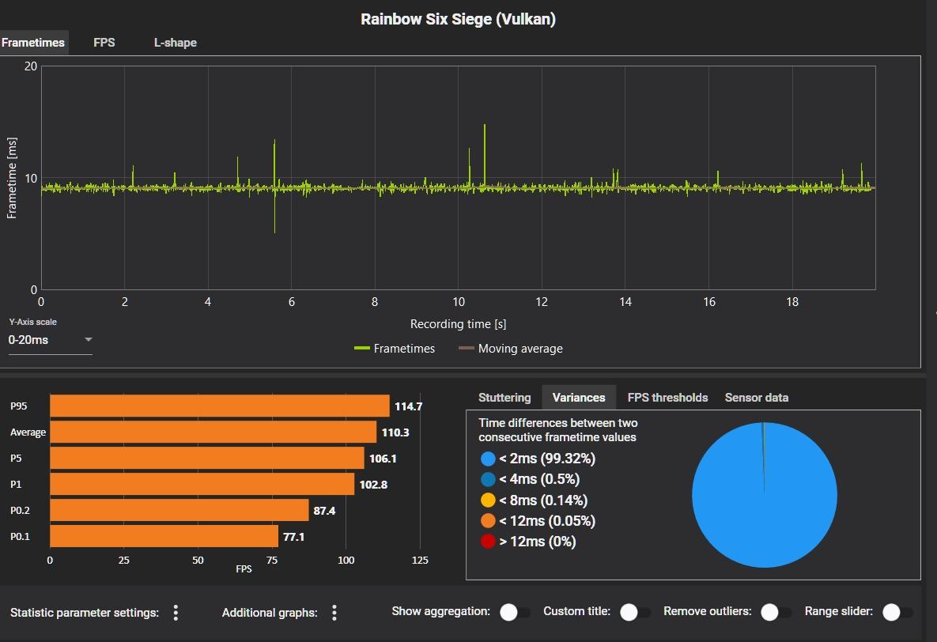Click the '< 2ms (99.32%)' legend text
Screen dimensions: 937x642
(547, 459)
